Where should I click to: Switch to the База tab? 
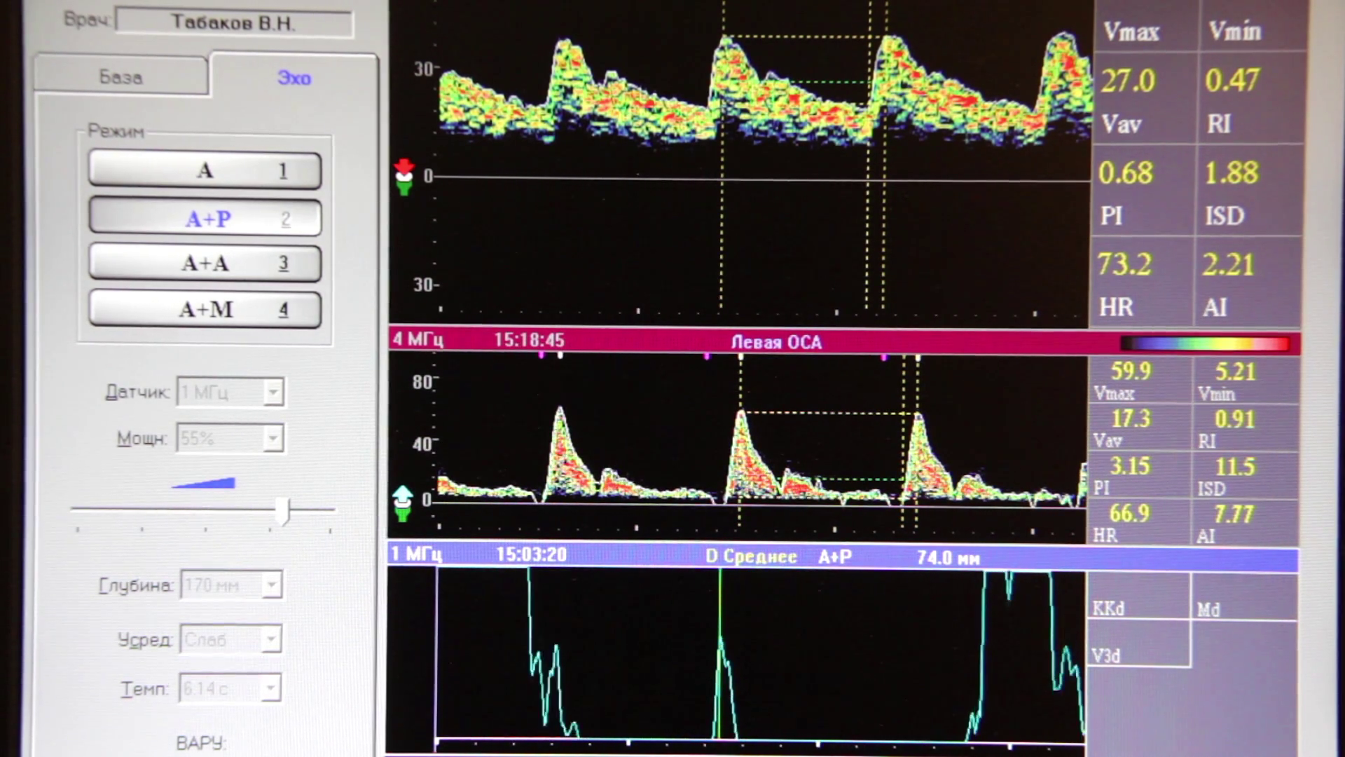coord(120,76)
